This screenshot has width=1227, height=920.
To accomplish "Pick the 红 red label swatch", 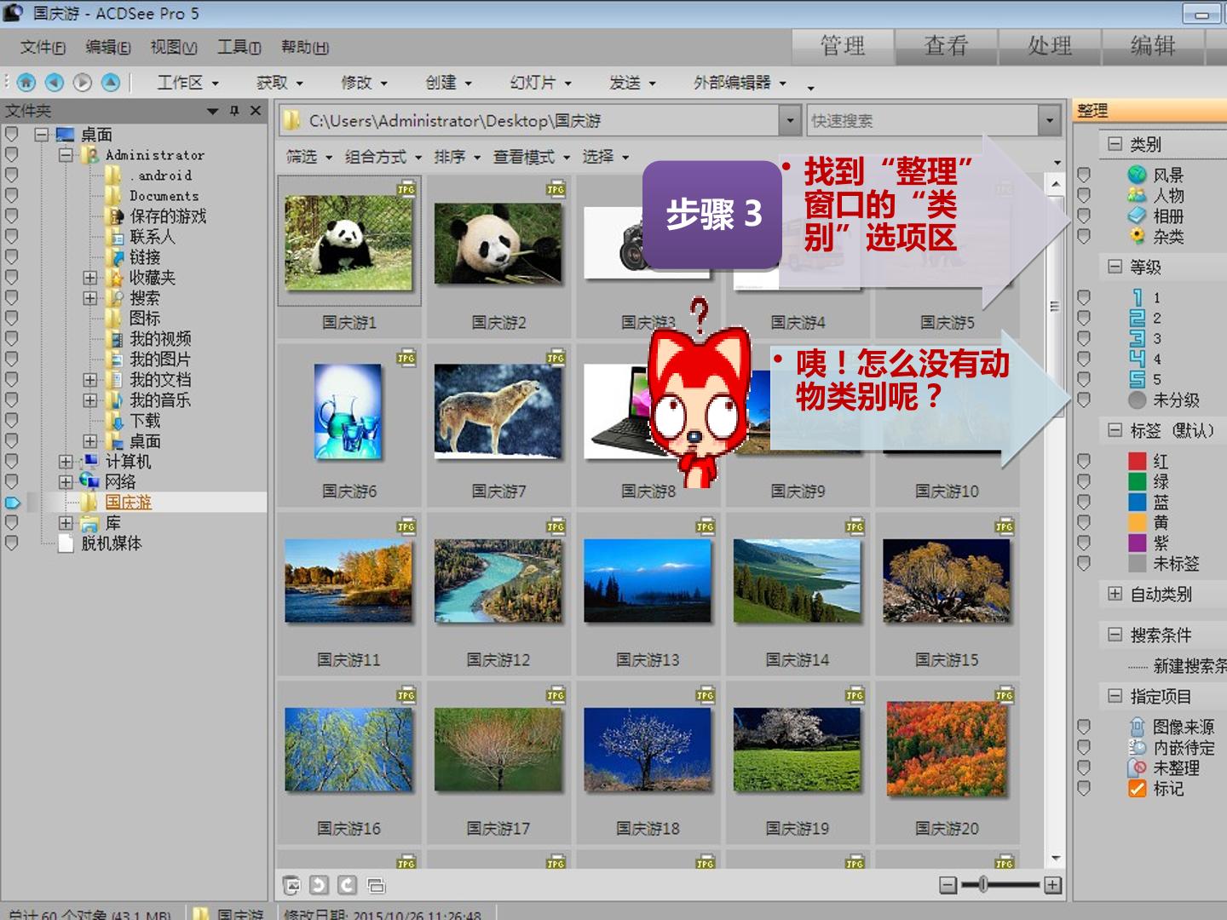I will (x=1137, y=461).
